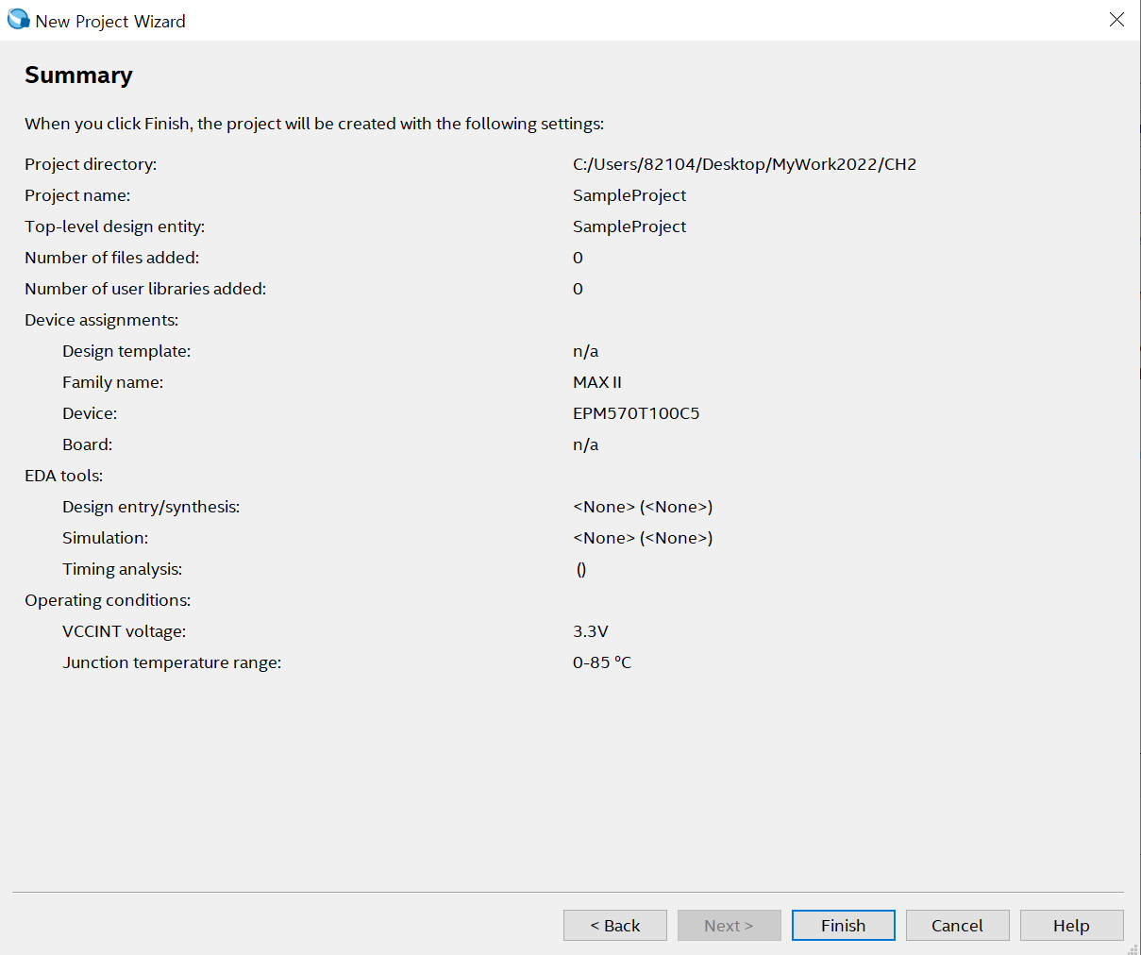Viewport: 1141px width, 955px height.
Task: Click the Finish button
Action: (x=843, y=926)
